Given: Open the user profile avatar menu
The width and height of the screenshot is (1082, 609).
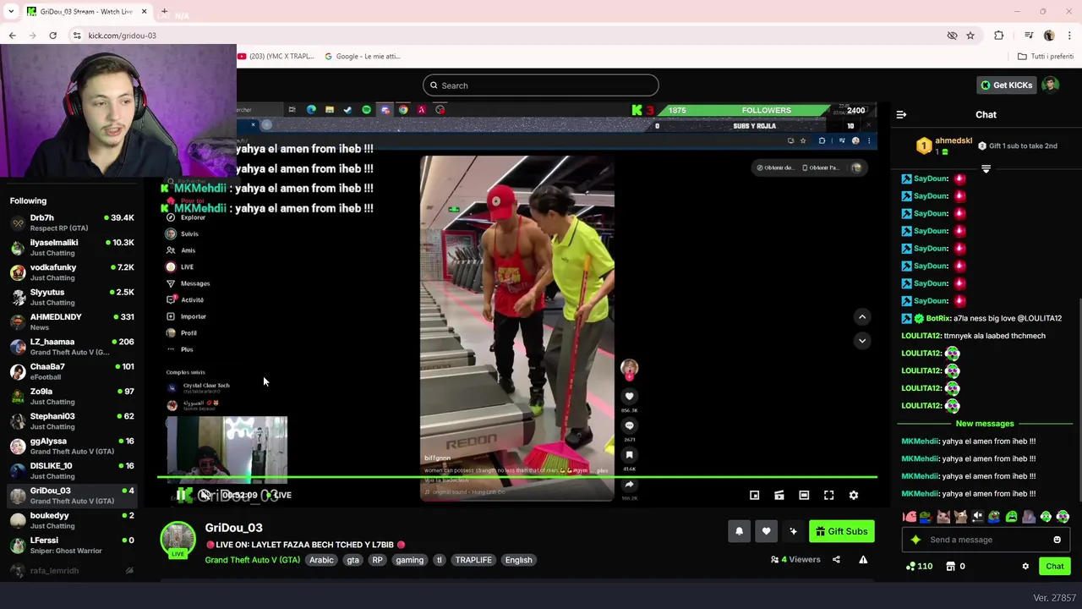Looking at the screenshot, I should pos(1051,85).
